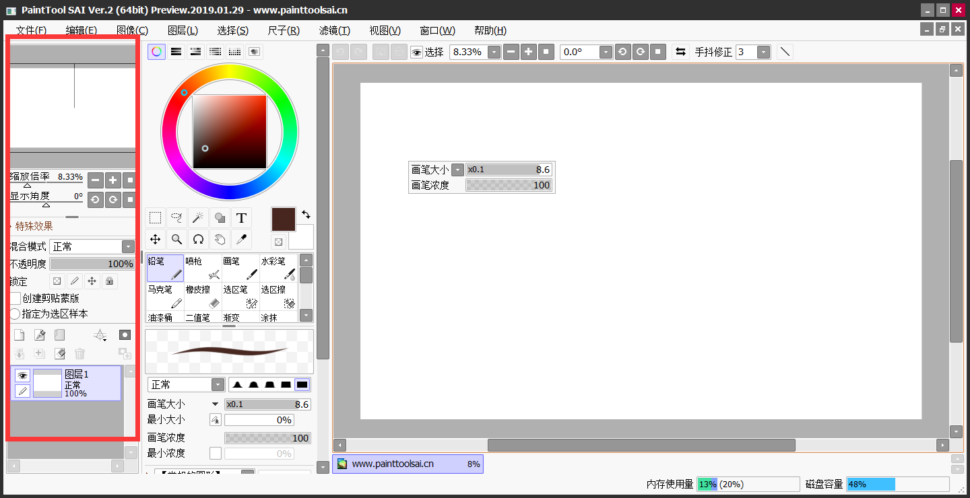Open the 文件(F) menu
Image resolution: width=970 pixels, height=498 pixels.
coord(31,30)
